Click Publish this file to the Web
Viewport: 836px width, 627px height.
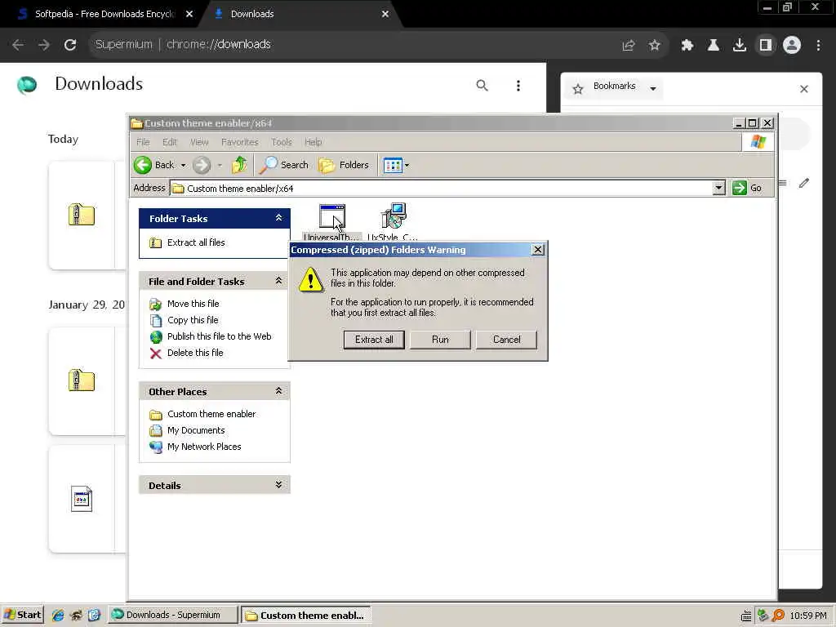point(219,336)
